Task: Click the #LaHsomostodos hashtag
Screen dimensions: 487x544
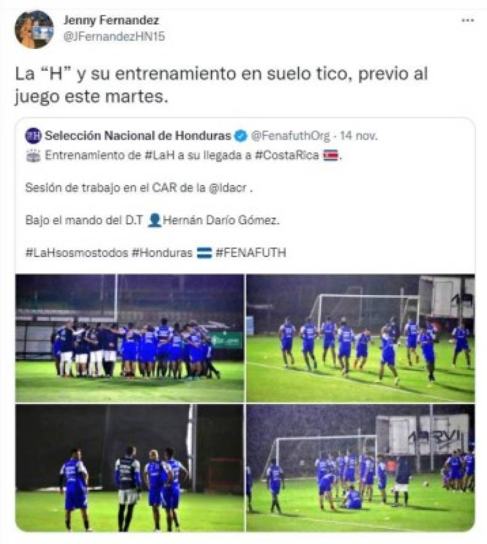Action: (x=77, y=253)
